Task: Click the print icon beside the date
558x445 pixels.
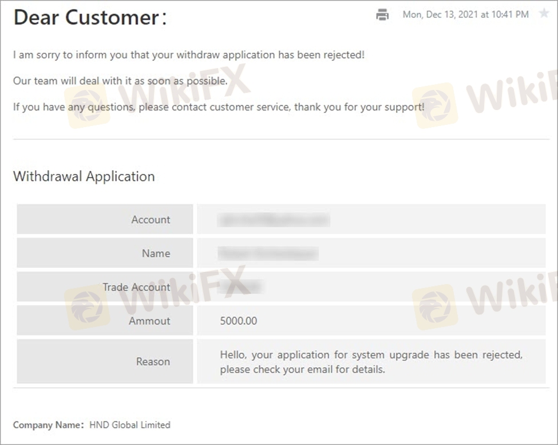Action: 382,15
